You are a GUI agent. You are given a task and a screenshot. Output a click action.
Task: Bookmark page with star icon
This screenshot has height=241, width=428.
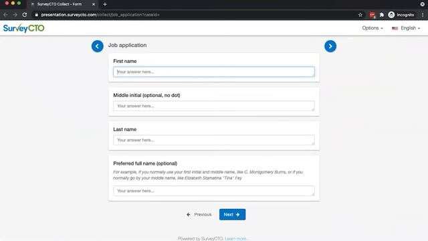(360, 15)
